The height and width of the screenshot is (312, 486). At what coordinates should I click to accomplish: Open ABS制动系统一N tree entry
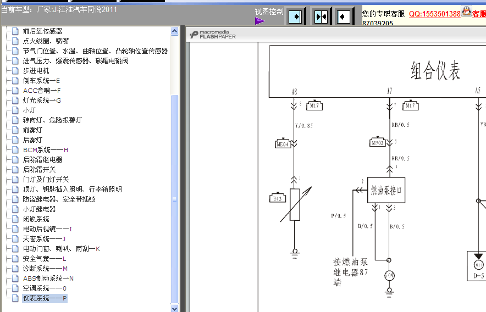(48, 278)
